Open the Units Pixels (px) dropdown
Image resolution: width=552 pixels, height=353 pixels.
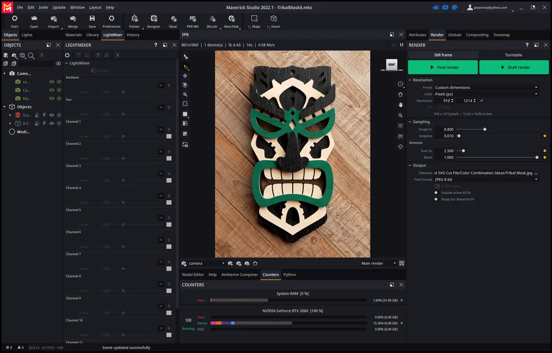(486, 94)
